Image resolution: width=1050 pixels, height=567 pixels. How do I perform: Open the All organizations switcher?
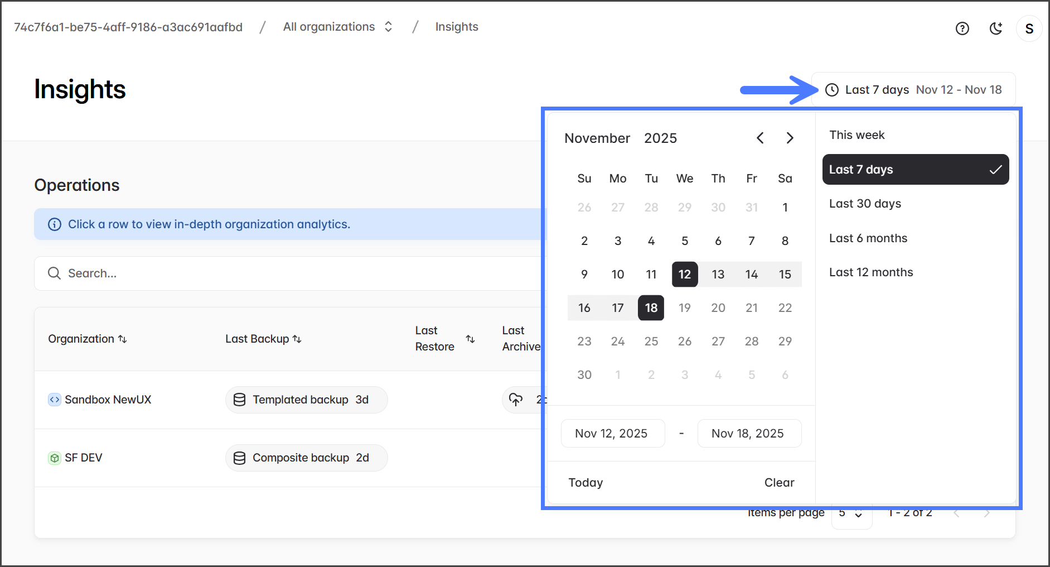[x=338, y=27]
